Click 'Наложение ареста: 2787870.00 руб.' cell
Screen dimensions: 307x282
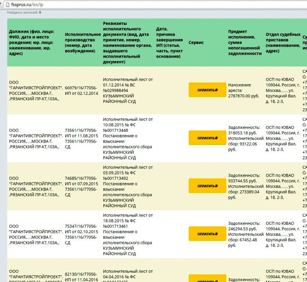tap(243, 90)
